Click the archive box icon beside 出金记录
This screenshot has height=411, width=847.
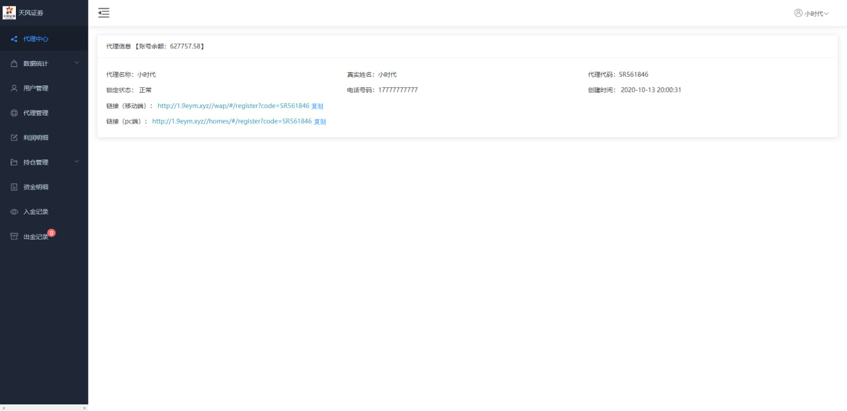(x=14, y=236)
